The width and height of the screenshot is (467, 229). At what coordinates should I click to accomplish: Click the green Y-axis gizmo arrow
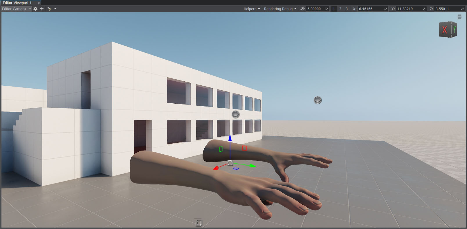(x=252, y=166)
